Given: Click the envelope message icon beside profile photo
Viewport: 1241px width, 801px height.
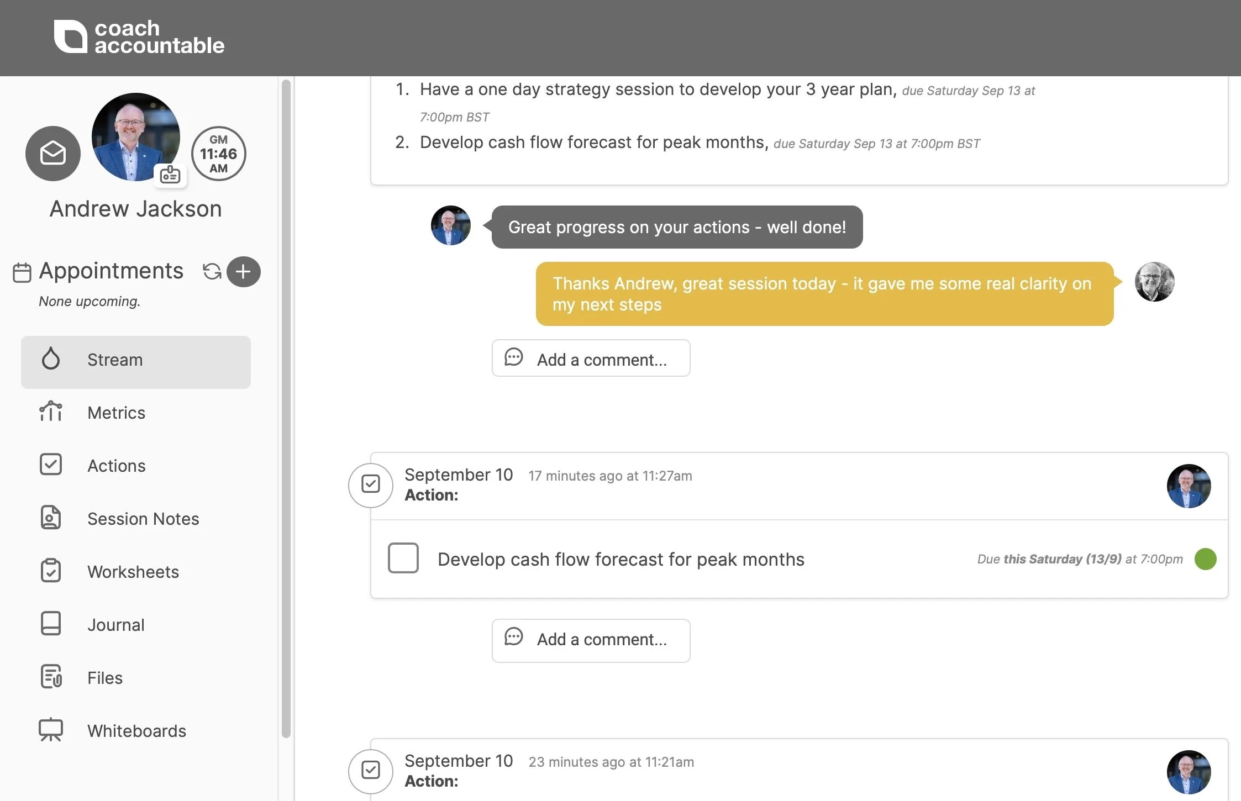Looking at the screenshot, I should pyautogui.click(x=53, y=154).
